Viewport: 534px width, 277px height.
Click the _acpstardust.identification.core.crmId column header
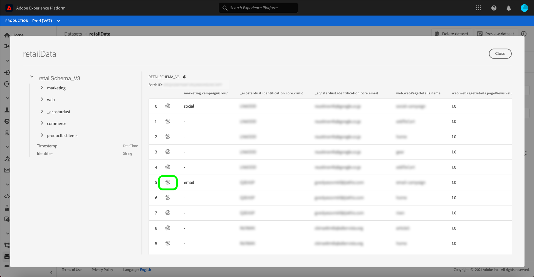[272, 93]
